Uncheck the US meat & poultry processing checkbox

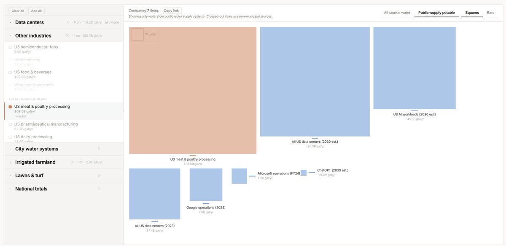click(10, 107)
